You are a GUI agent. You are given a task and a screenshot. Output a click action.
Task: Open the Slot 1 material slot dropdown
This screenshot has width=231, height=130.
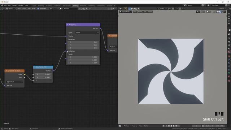point(54,9)
